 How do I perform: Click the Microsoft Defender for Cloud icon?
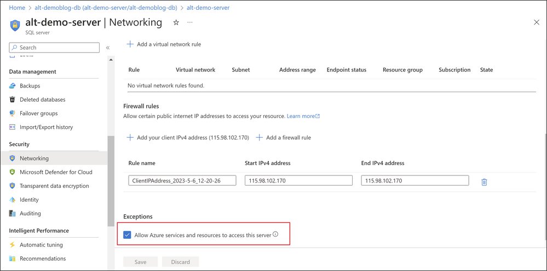[x=13, y=172]
